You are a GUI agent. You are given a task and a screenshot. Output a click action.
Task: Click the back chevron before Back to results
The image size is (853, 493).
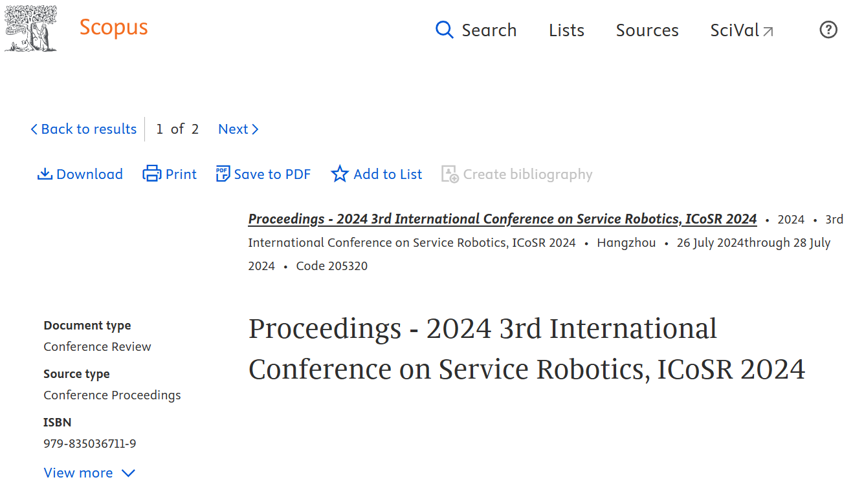[34, 129]
